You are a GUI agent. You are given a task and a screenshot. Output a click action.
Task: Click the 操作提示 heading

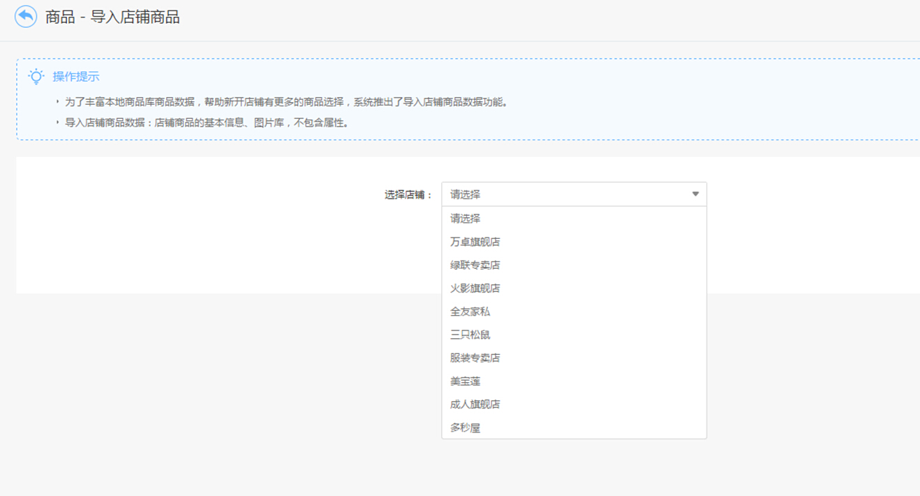(76, 77)
